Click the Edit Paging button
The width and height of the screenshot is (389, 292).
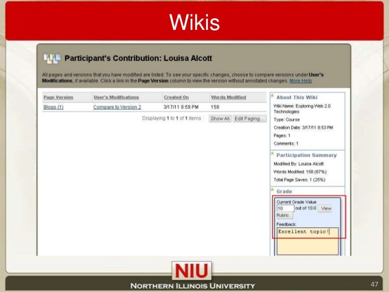250,119
